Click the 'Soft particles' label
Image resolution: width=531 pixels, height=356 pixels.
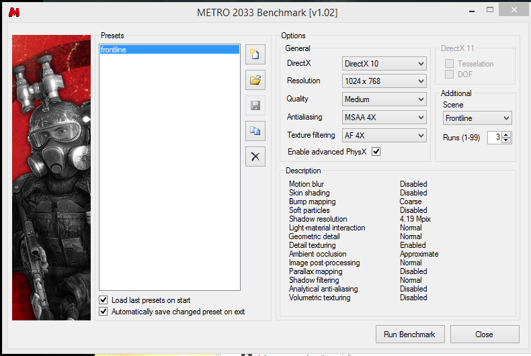[x=309, y=210]
